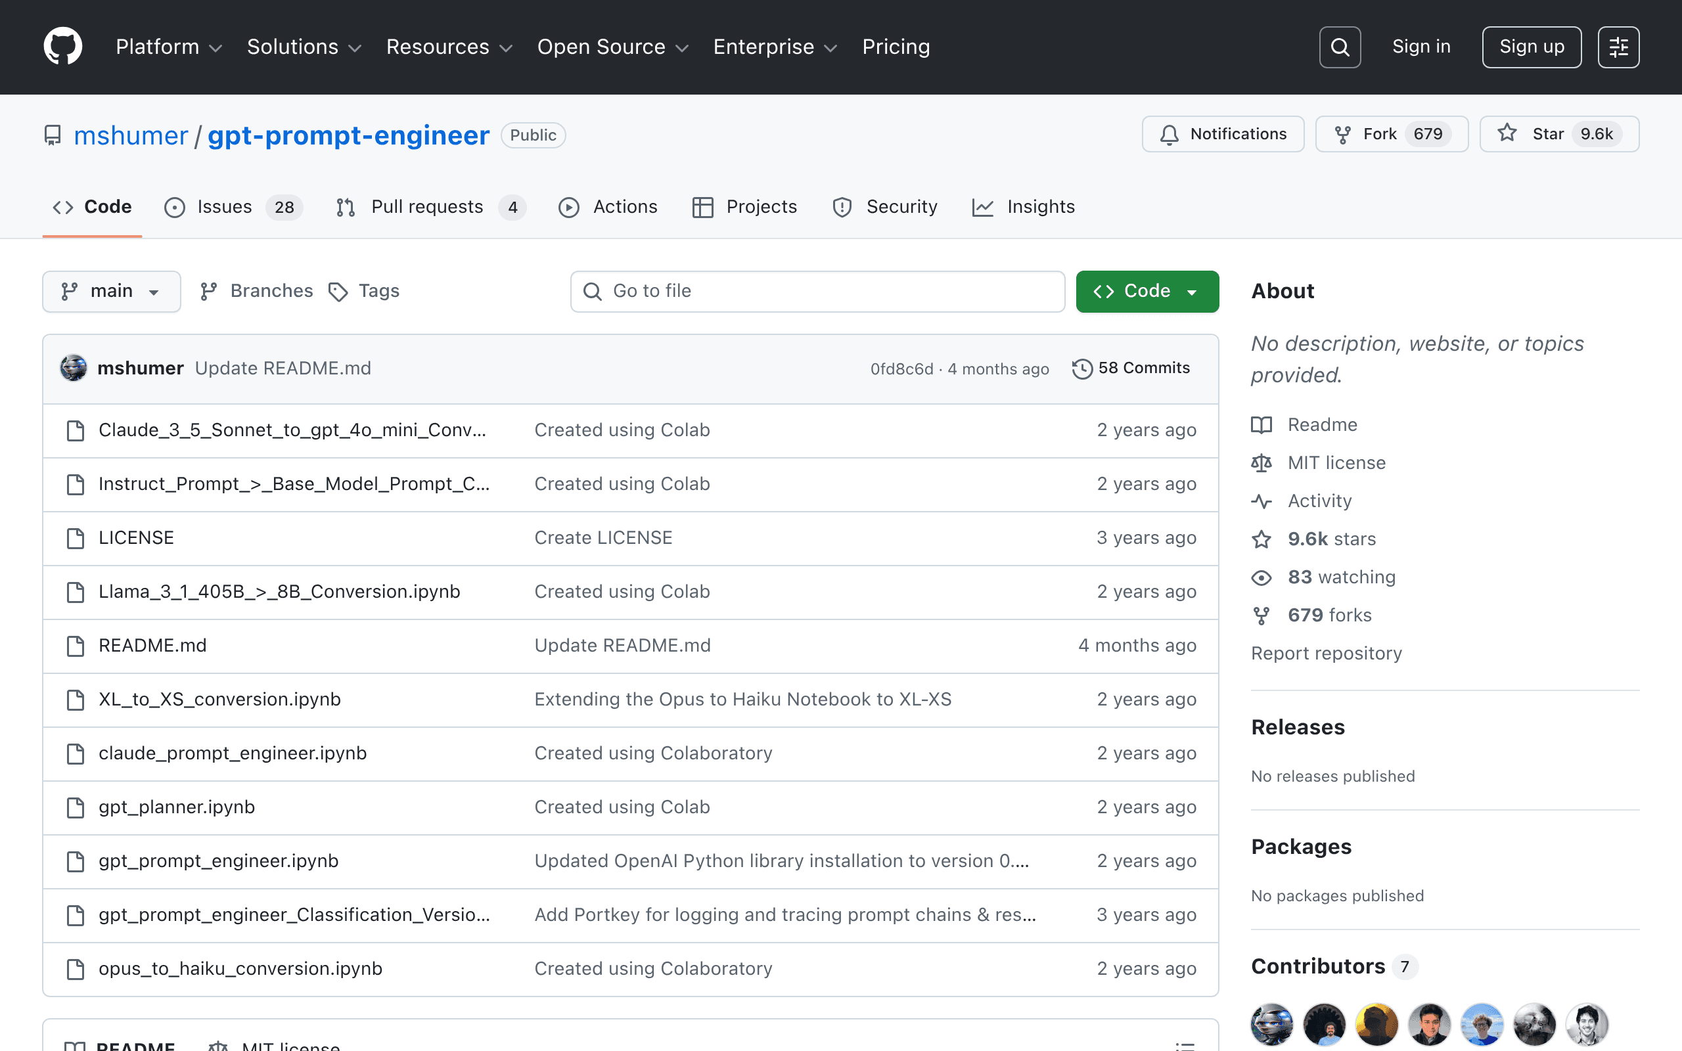Click the file icon beside claude_prompt_engineer.ipynb
The image size is (1682, 1051).
tap(75, 753)
